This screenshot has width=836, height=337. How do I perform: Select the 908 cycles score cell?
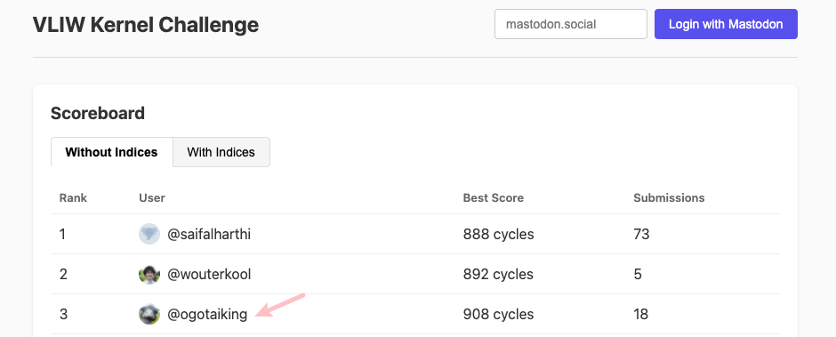click(x=499, y=314)
